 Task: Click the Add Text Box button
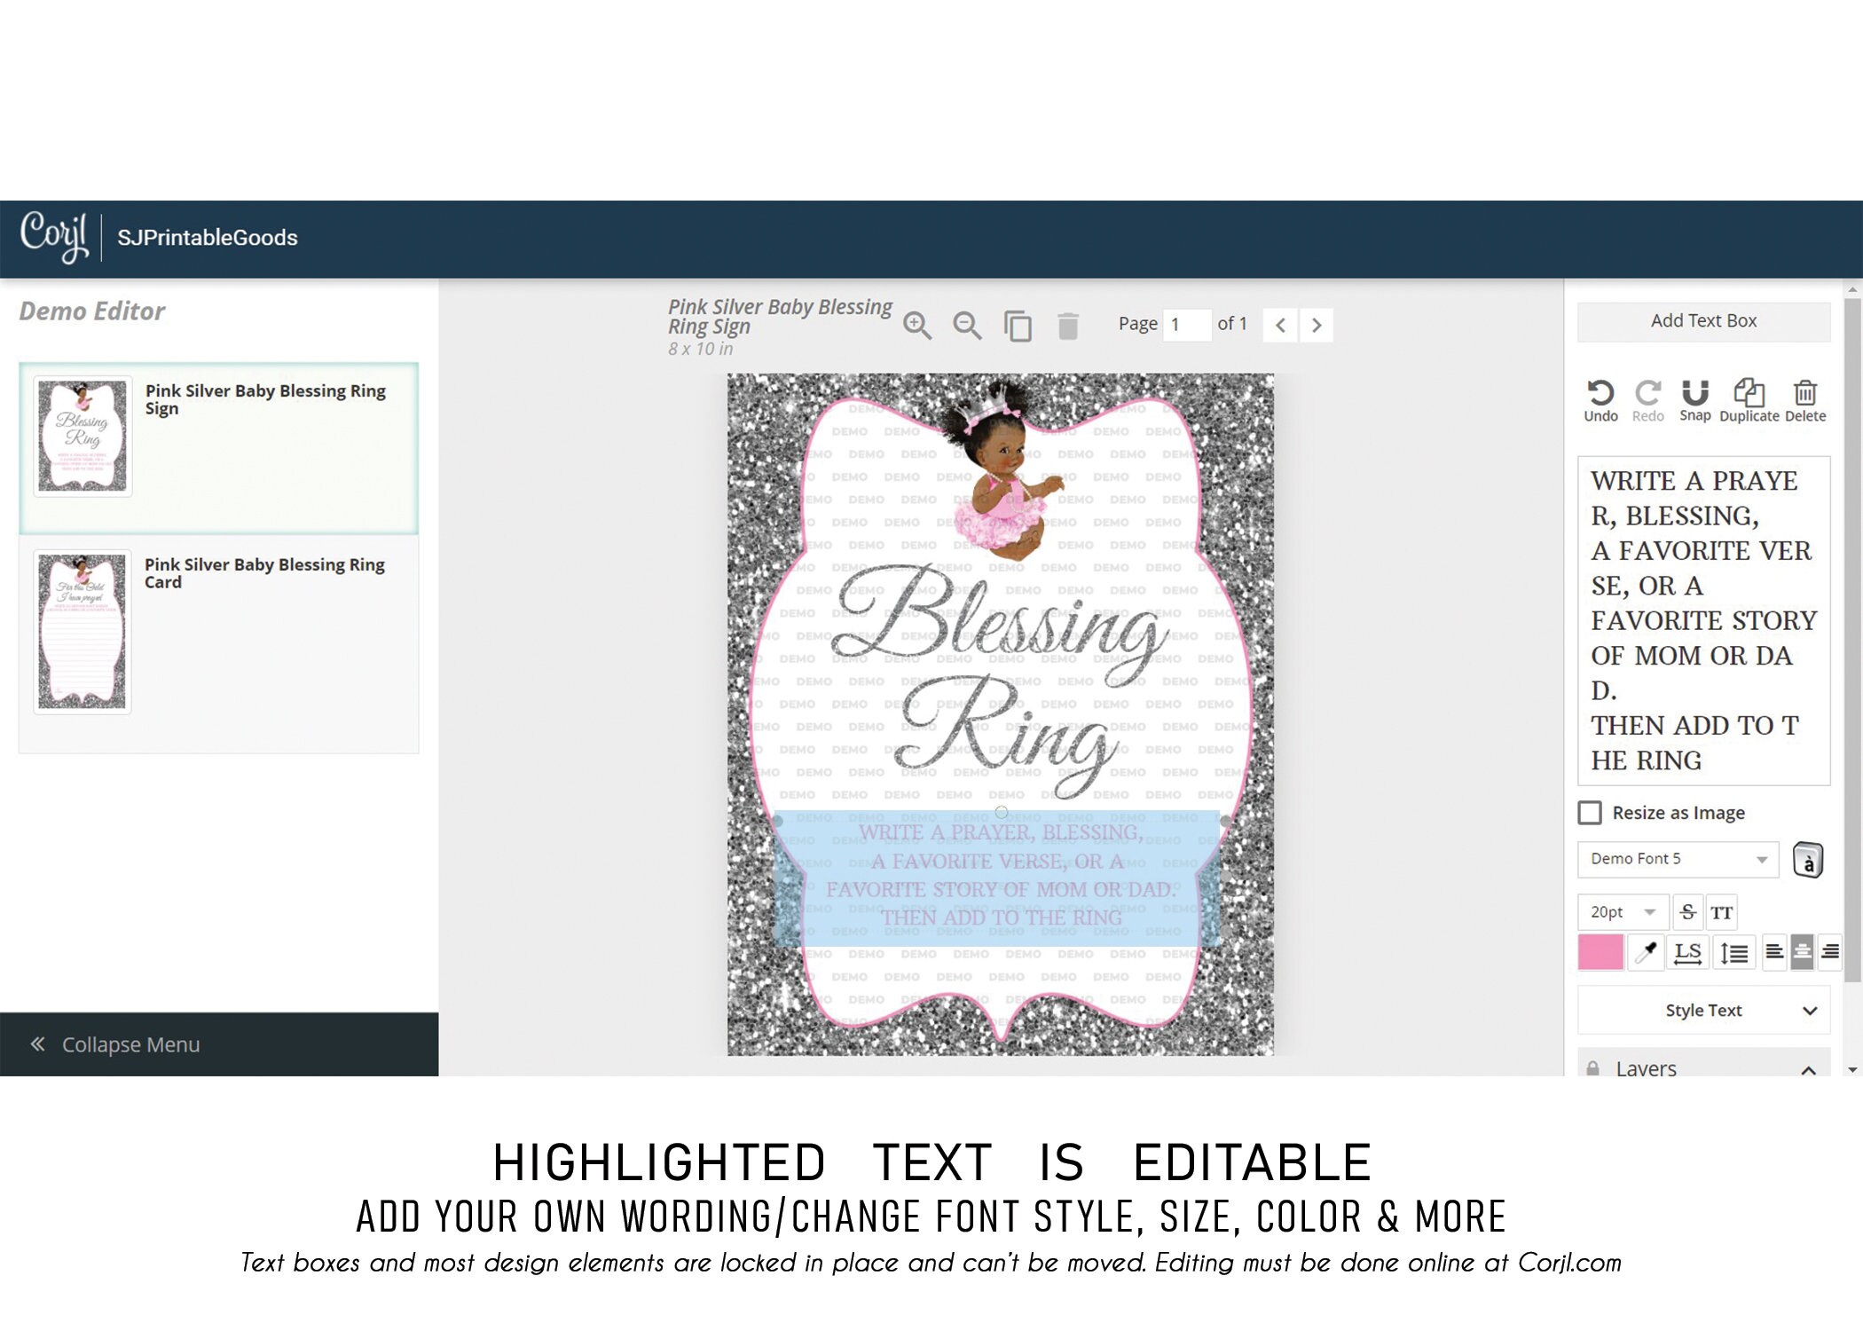1703,321
